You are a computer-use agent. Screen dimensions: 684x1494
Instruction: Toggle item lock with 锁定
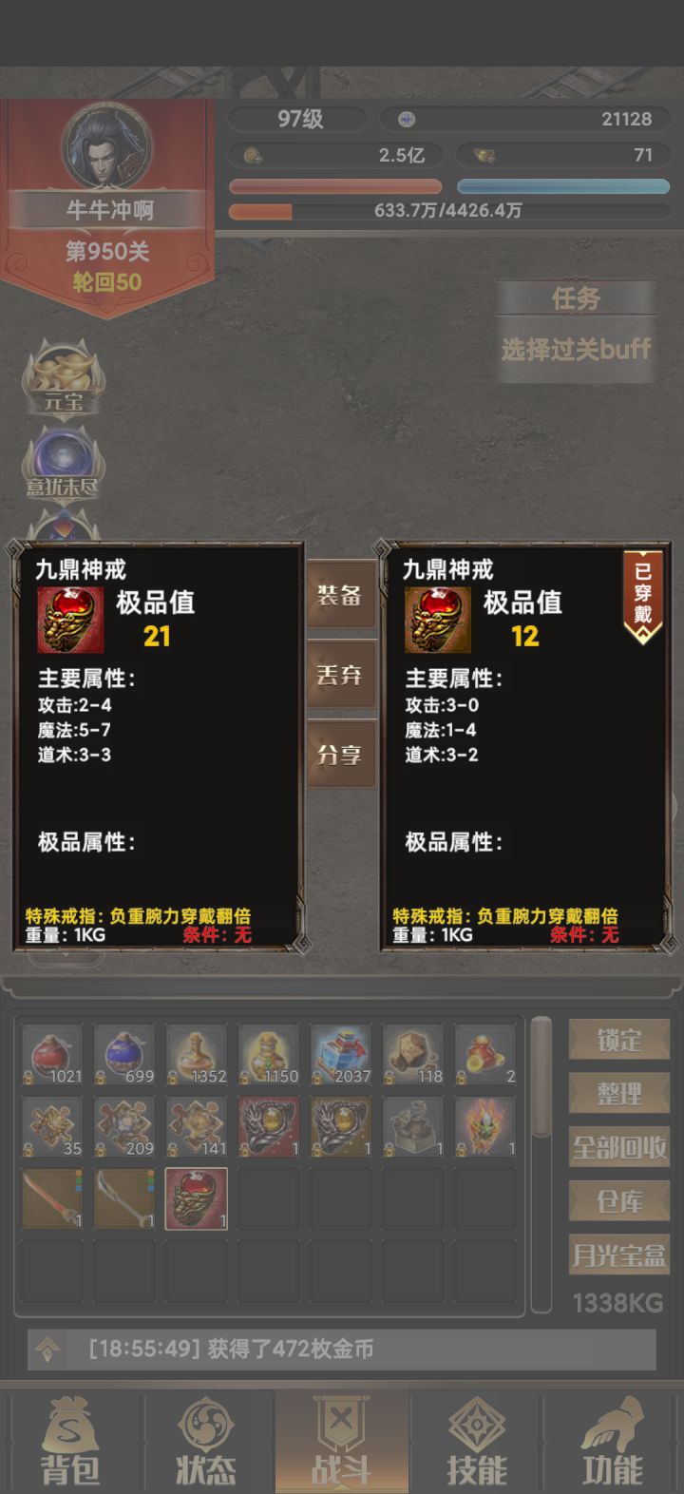tap(619, 1041)
